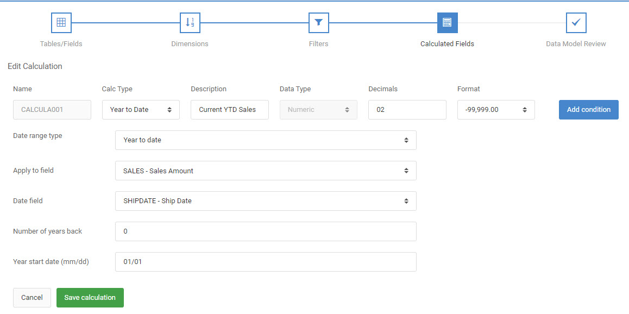The height and width of the screenshot is (314, 629).
Task: Click the Calculated Fields calculator step icon
Action: point(447,22)
